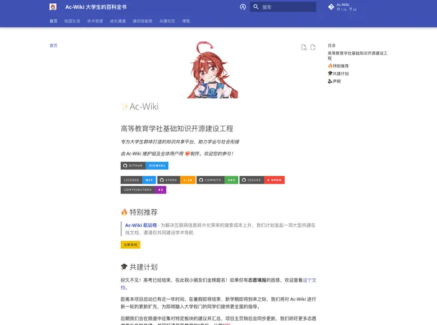The width and height of the screenshot is (437, 325).
Task: Open the 成长通道 tab
Action: point(118,21)
